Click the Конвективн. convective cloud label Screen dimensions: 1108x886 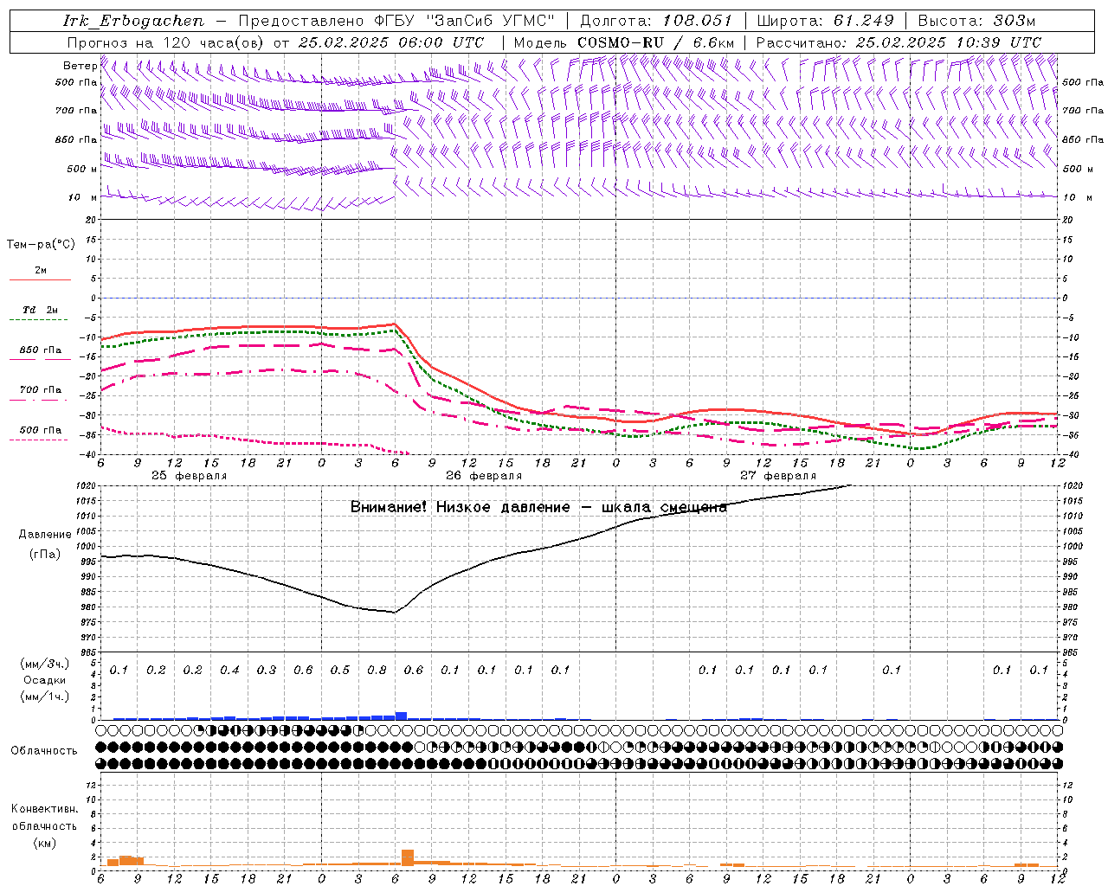click(x=44, y=810)
